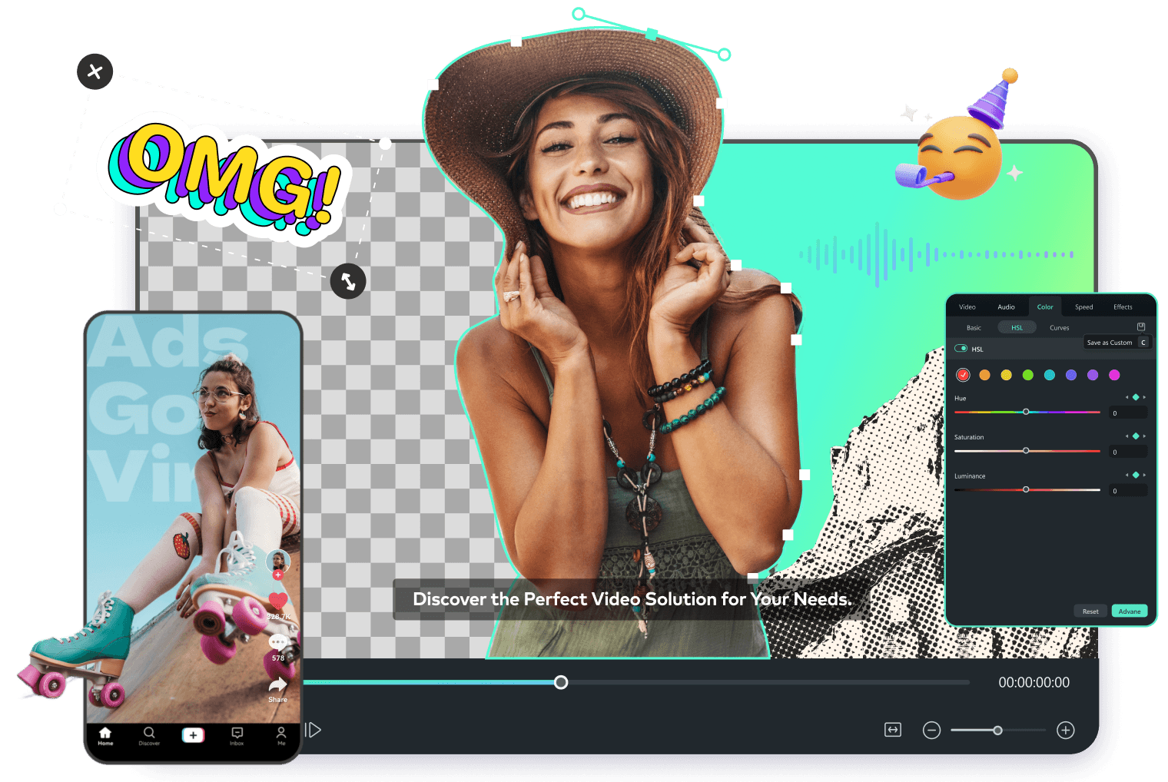Go to next Saturation keyframe arrow
The image size is (1168, 782).
(x=1144, y=436)
